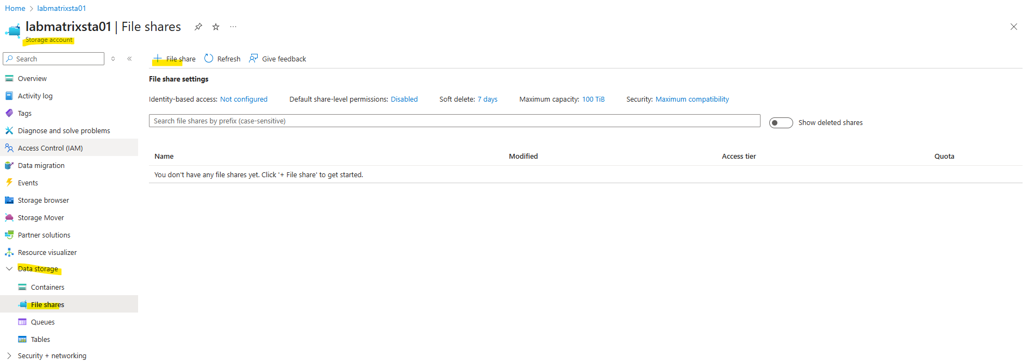Click the Data migration icon

pyautogui.click(x=9, y=165)
